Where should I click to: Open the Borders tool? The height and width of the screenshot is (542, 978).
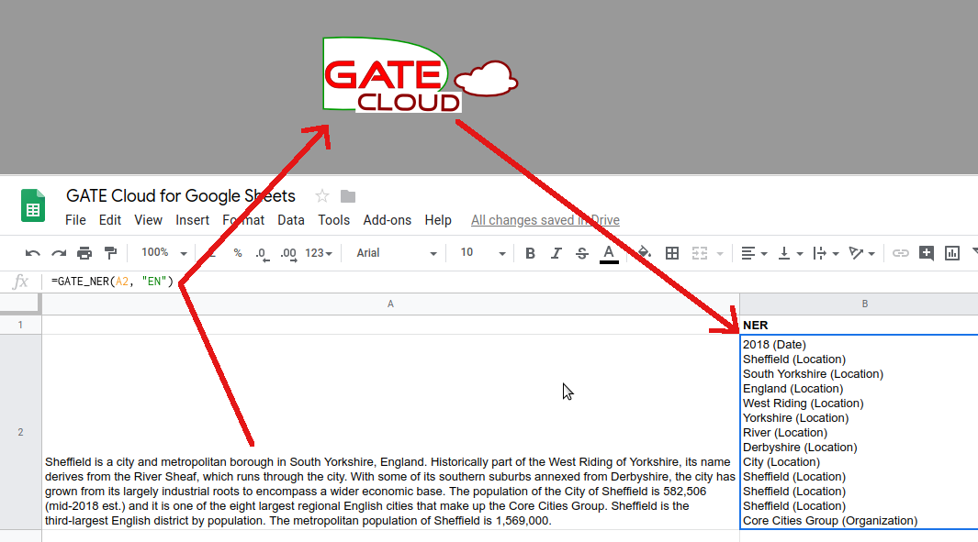coord(672,253)
